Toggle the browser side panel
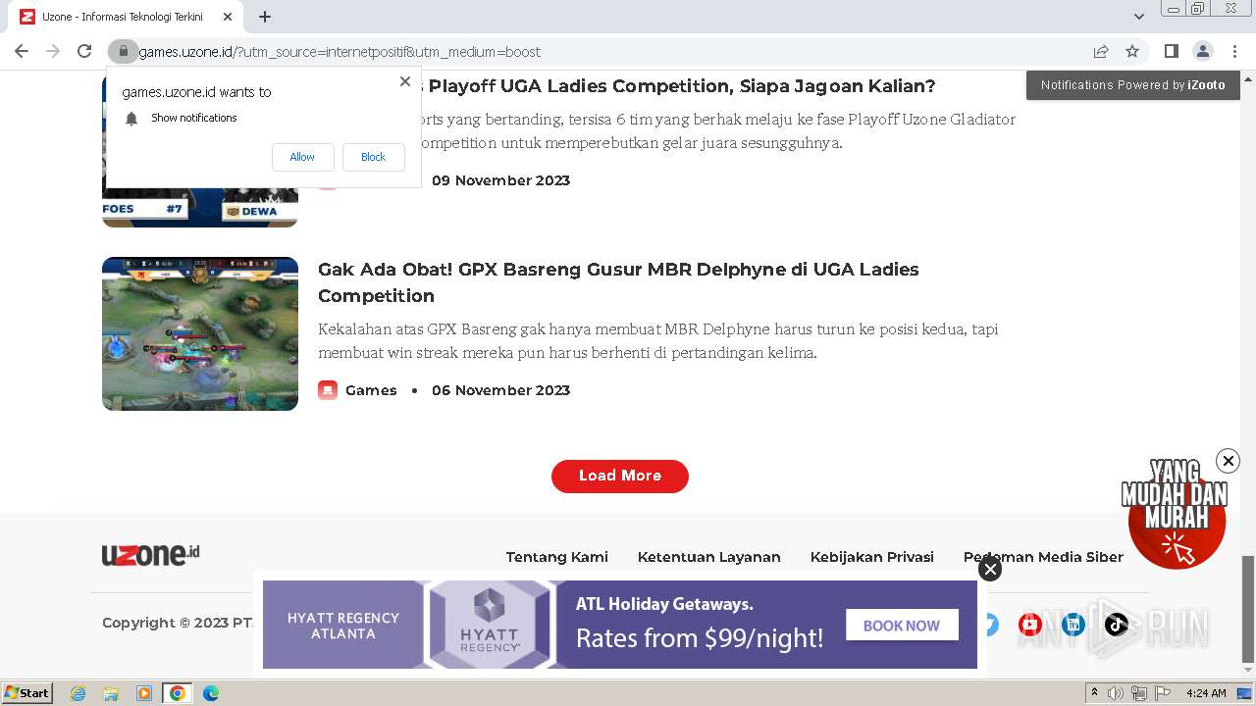Screen dimensions: 1256x706 (1172, 51)
